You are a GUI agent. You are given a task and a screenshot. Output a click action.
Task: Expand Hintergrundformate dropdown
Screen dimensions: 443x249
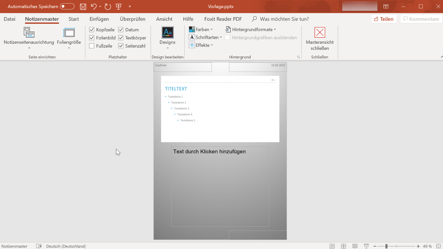coord(251,29)
